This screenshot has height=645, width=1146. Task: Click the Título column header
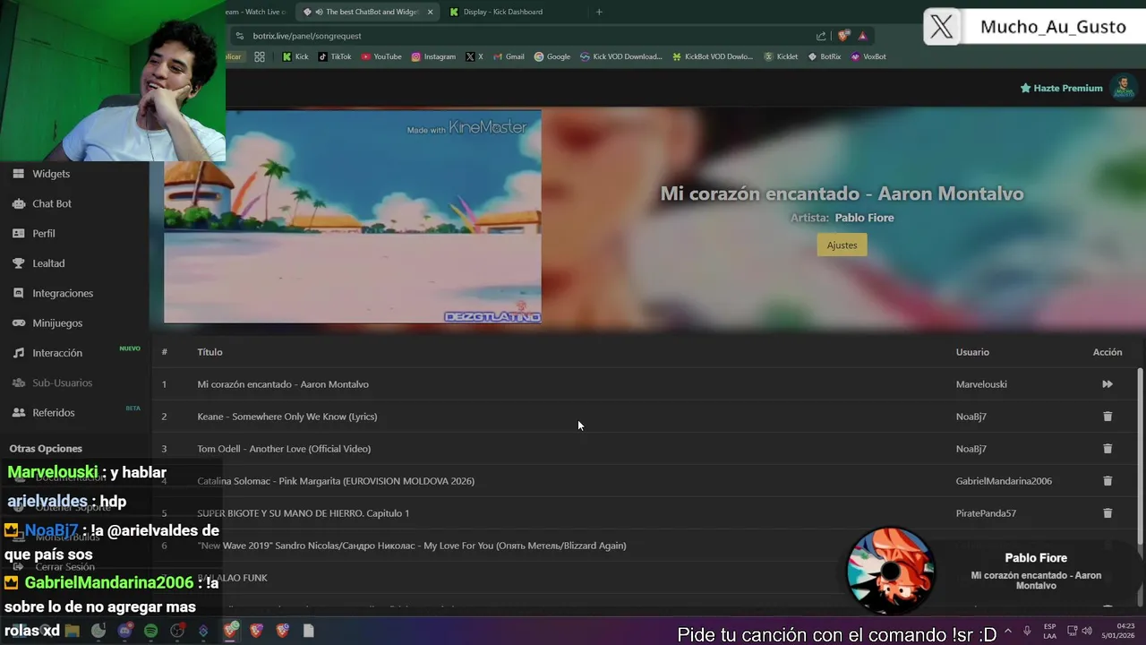pyautogui.click(x=210, y=352)
